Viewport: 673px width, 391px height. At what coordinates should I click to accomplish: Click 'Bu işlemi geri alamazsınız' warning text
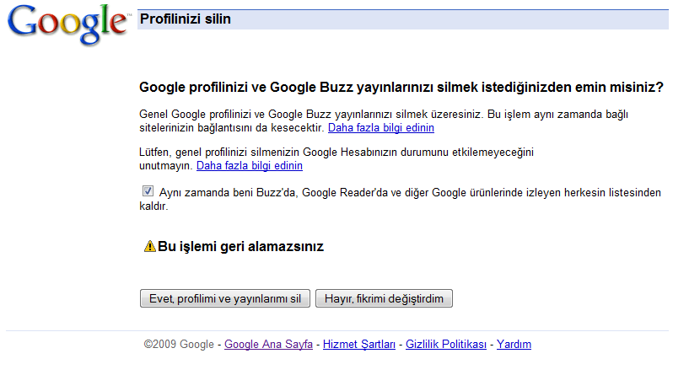click(240, 247)
